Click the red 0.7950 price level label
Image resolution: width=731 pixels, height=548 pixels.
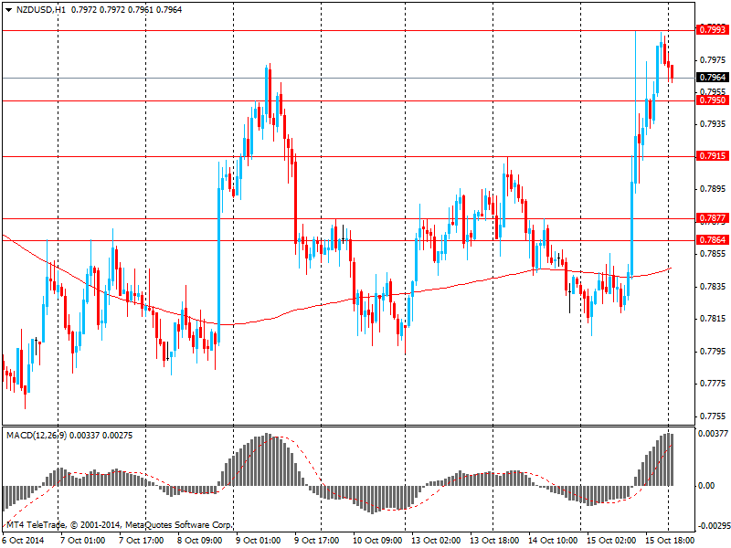(x=712, y=100)
